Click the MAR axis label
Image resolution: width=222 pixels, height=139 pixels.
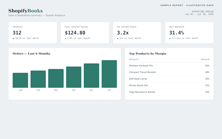(x=56, y=90)
